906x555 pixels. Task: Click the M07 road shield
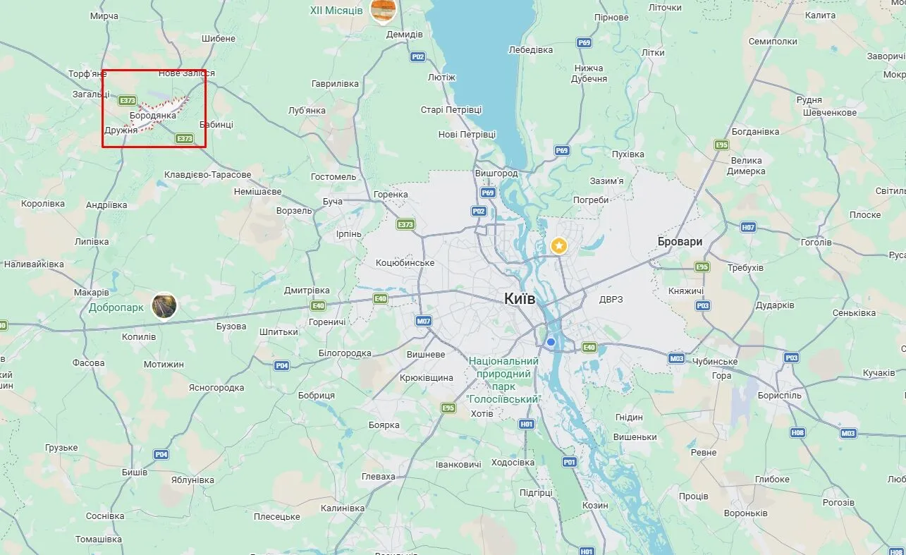coord(423,321)
